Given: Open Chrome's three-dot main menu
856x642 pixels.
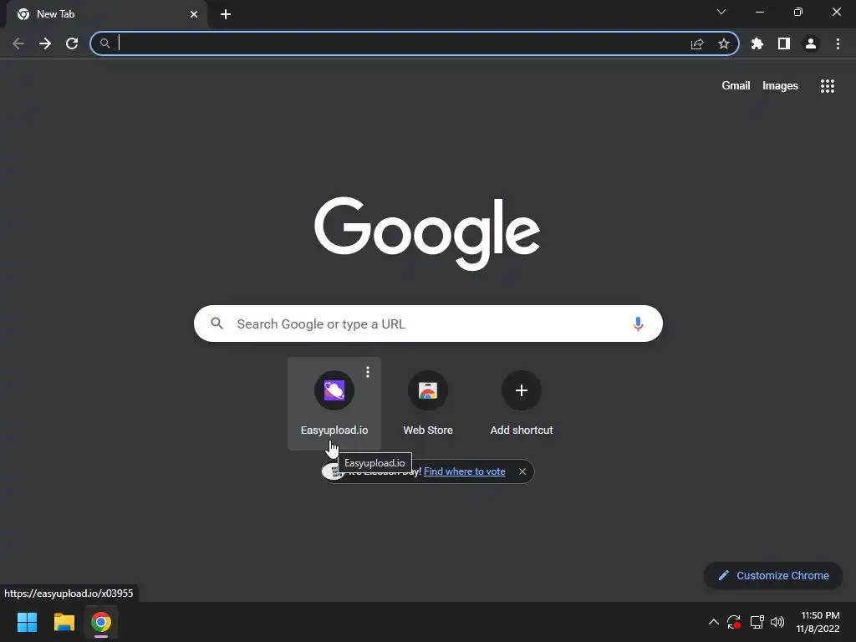Looking at the screenshot, I should click(838, 43).
